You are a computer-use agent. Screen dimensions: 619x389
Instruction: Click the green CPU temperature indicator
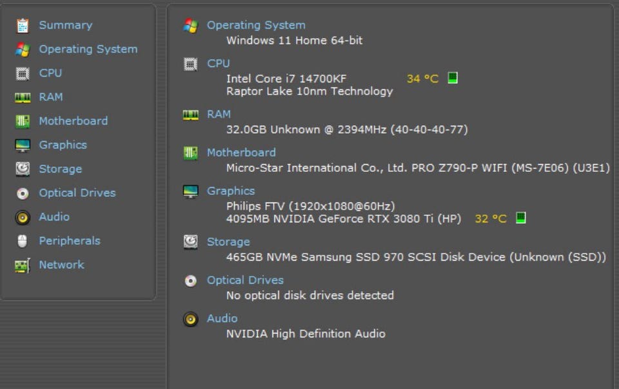pos(453,78)
